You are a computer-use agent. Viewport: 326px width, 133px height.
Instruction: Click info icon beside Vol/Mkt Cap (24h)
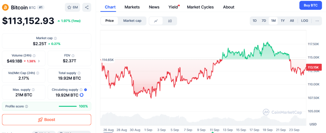tap(38, 73)
